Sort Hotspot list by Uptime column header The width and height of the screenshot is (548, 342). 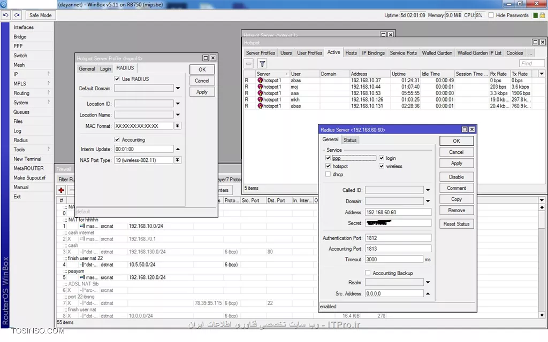[x=405, y=74]
